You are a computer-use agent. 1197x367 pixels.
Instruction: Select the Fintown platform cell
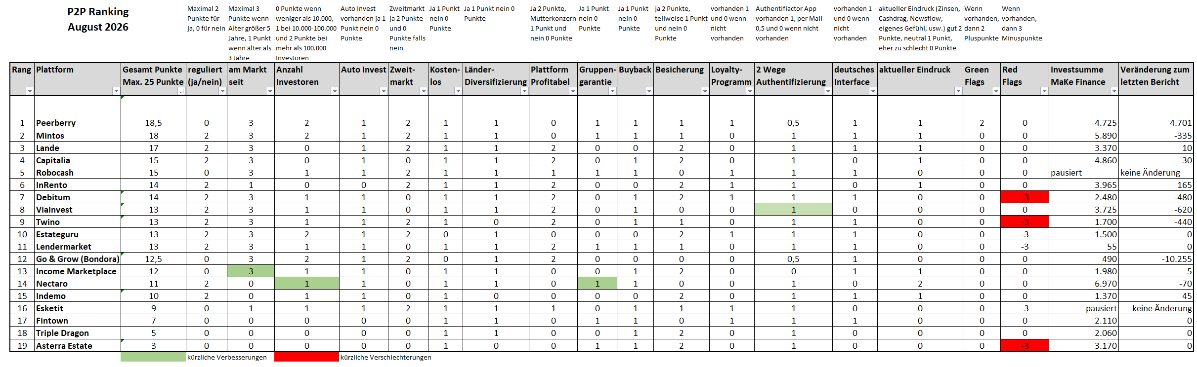tap(78, 321)
